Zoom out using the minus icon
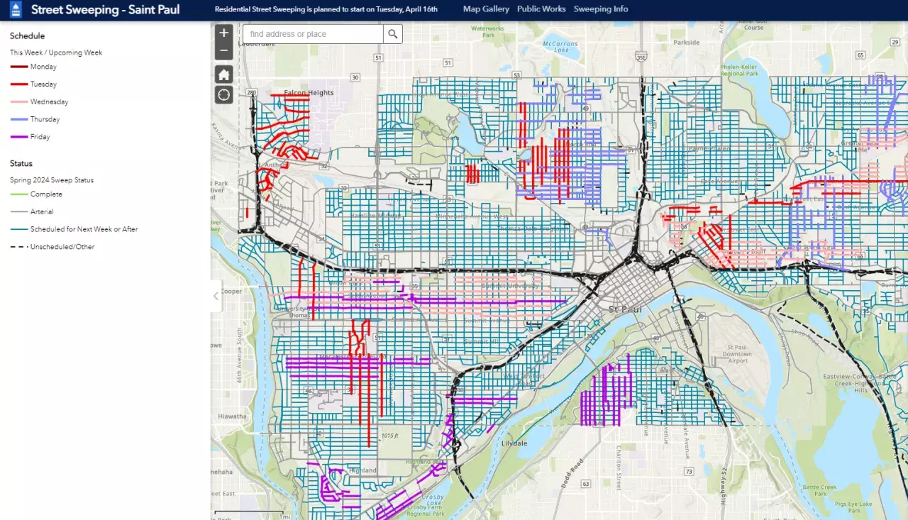The width and height of the screenshot is (908, 520). click(223, 50)
